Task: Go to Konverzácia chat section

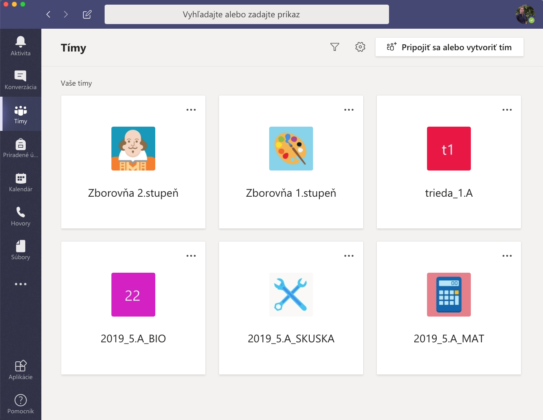Action: [x=20, y=80]
